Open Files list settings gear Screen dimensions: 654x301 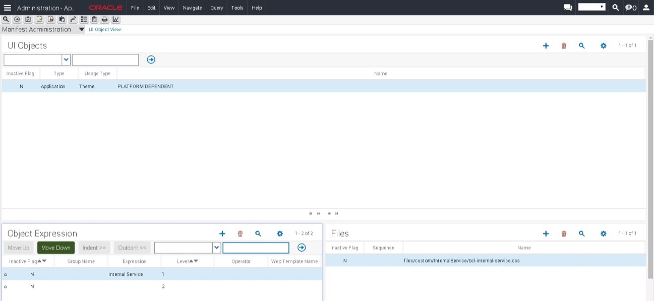pos(603,234)
